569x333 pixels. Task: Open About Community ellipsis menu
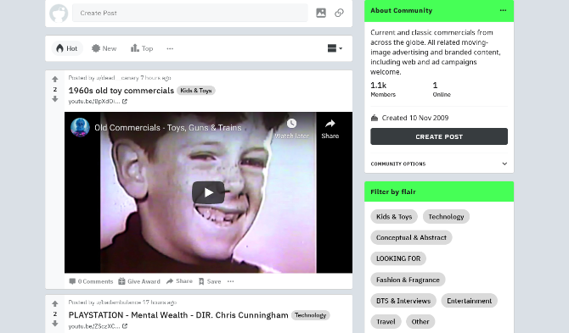pyautogui.click(x=503, y=10)
